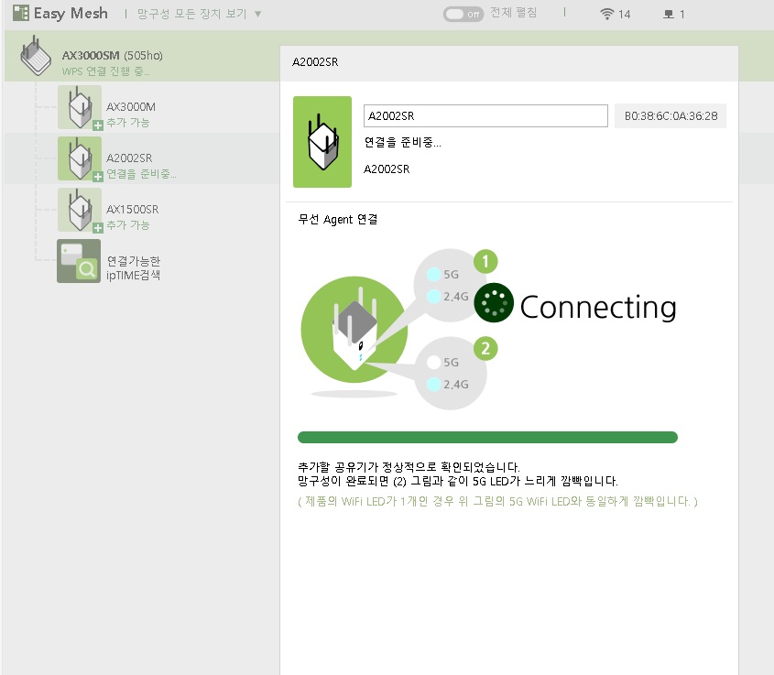Select the AX1500SR router icon
The height and width of the screenshot is (675, 774).
point(80,210)
